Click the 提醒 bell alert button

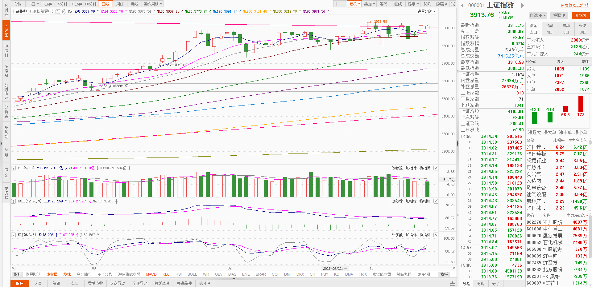pos(559,15)
